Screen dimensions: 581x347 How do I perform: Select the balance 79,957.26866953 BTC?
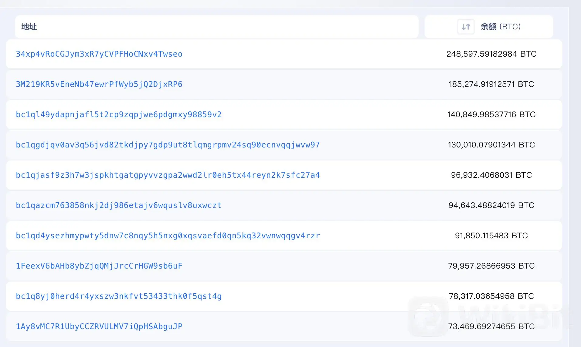pyautogui.click(x=491, y=266)
